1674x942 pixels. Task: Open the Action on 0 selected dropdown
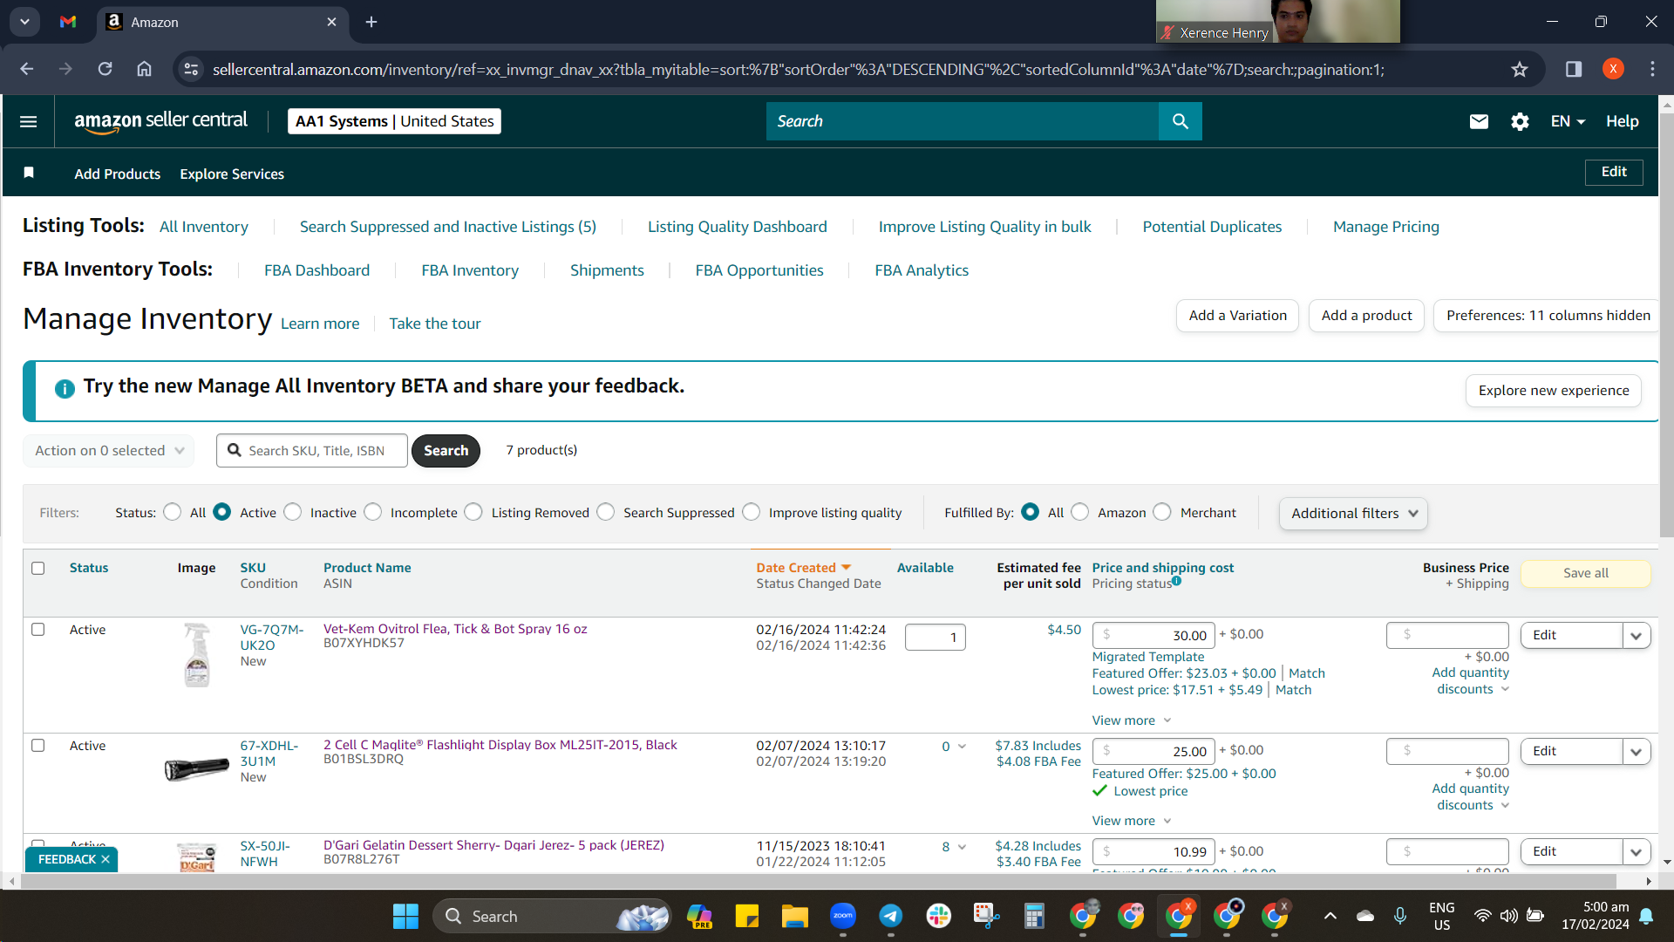click(x=109, y=450)
